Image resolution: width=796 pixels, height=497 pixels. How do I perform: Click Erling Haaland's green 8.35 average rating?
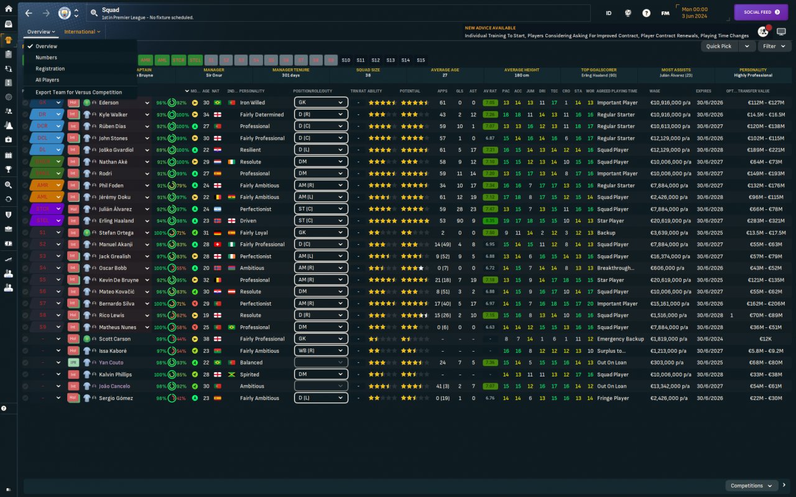tap(490, 221)
